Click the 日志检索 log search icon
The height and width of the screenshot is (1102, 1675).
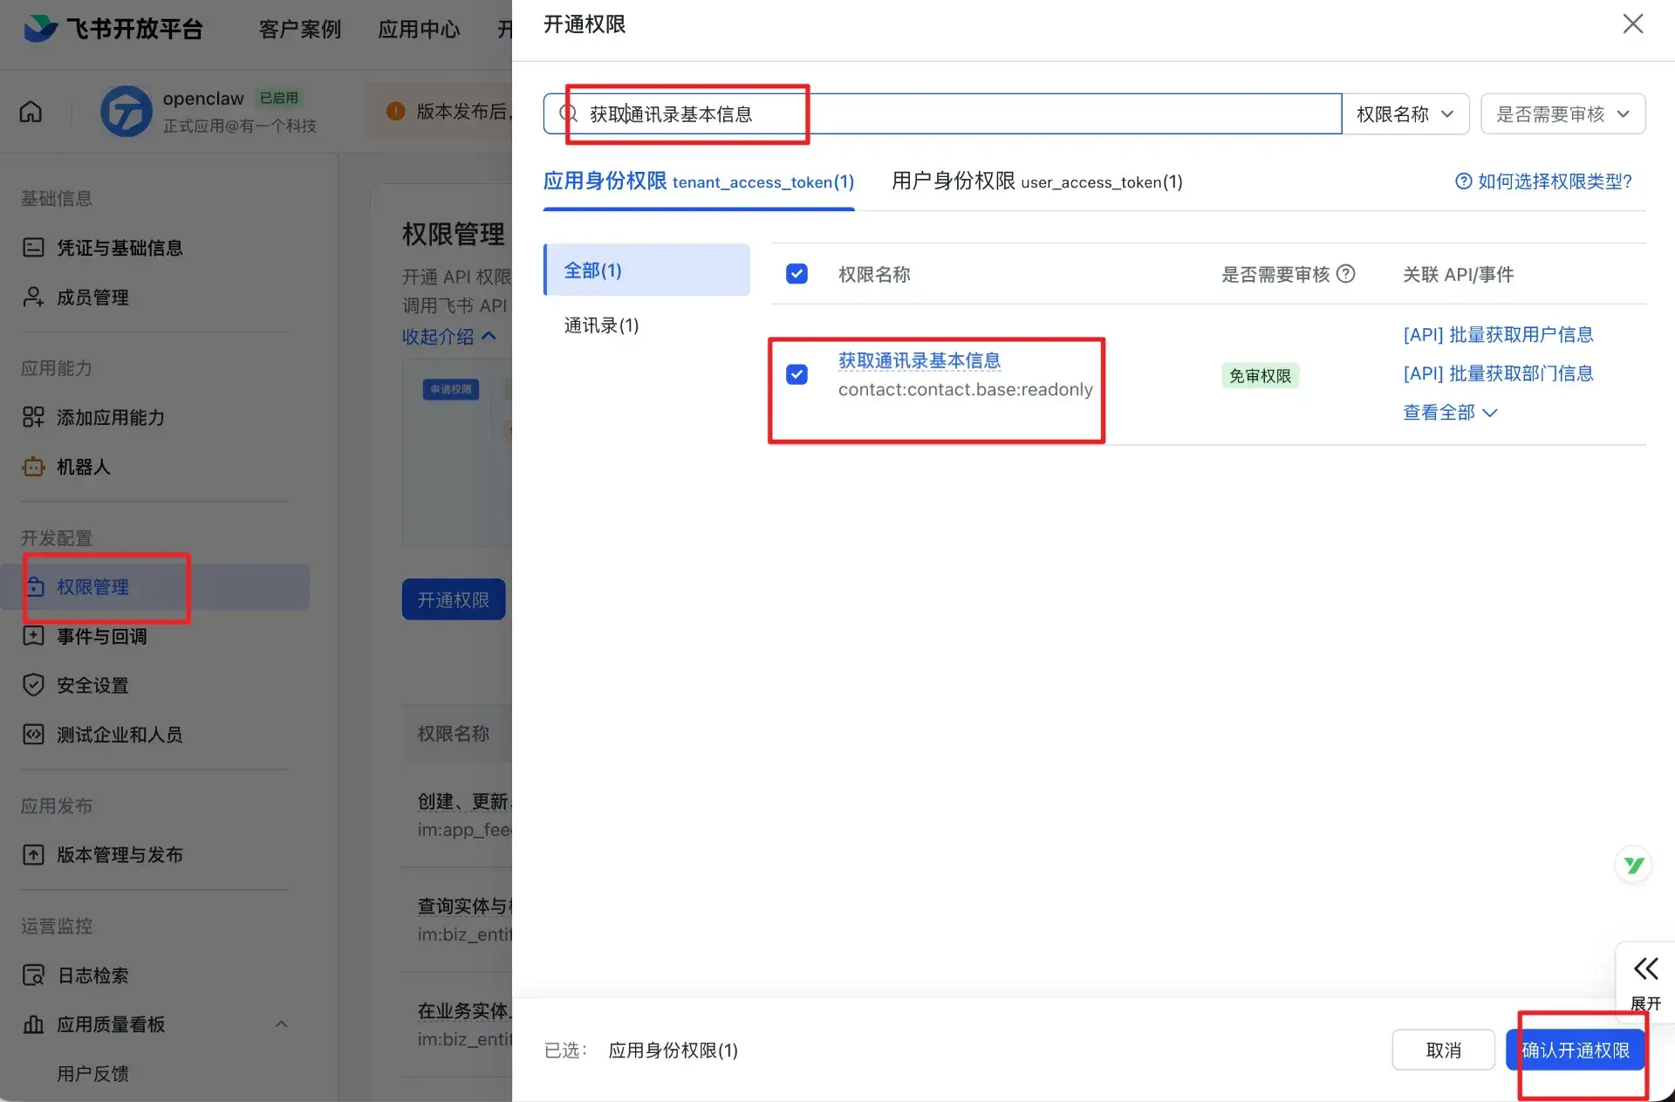click(x=33, y=975)
